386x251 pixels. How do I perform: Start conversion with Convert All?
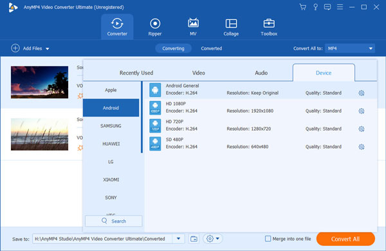pos(345,239)
